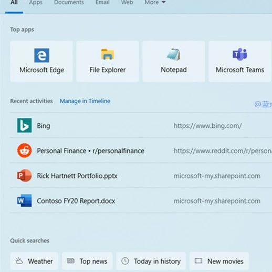
Task: Open the Manage in Timeline link
Action: [85, 101]
